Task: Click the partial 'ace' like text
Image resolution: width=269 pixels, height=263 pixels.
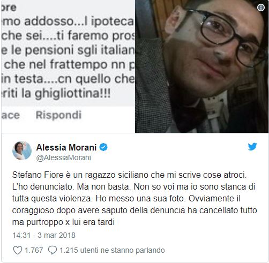Action: pyautogui.click(x=10, y=115)
